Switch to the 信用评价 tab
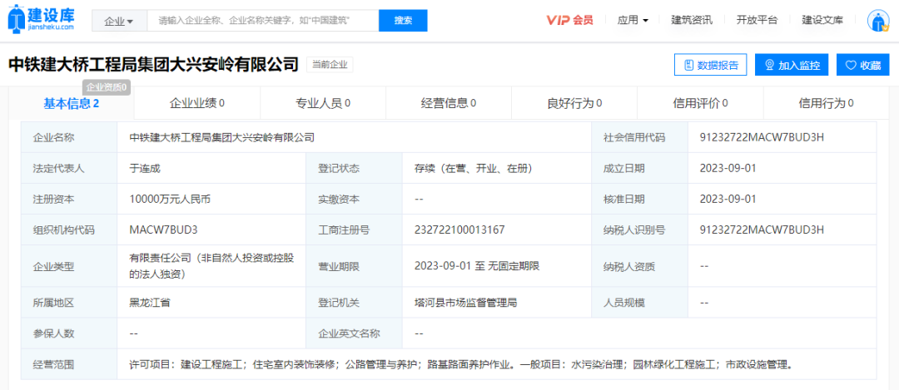This screenshot has height=390, width=899. click(x=700, y=104)
